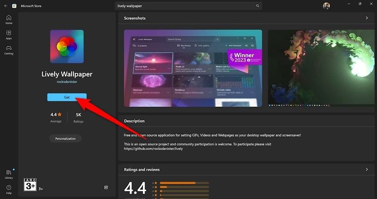Click the 5K Ratings count
The image size is (377, 199).
[78, 117]
